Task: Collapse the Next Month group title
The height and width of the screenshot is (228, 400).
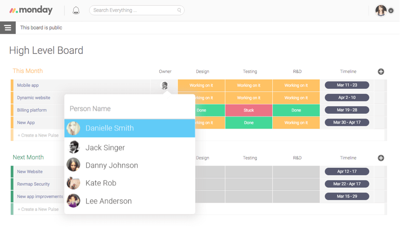Action: coord(28,157)
